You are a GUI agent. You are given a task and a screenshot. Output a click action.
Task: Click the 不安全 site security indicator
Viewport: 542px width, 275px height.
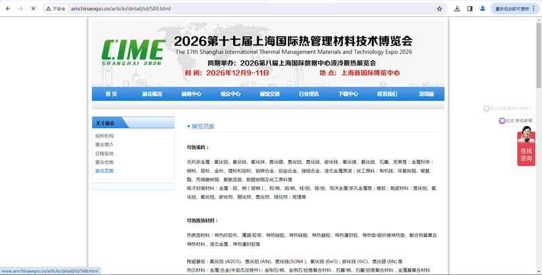coord(56,9)
